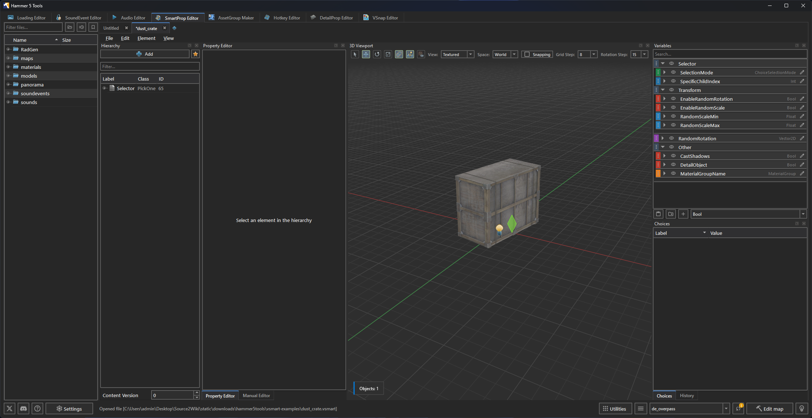The image size is (812, 418).
Task: Open the View mode Textured dropdown
Action: [457, 55]
